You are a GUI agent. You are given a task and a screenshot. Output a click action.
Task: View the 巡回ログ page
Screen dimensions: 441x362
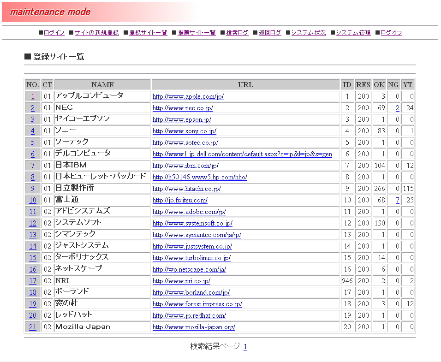click(270, 33)
